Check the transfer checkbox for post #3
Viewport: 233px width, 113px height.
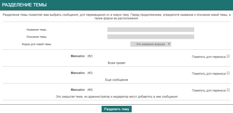pos(228,73)
